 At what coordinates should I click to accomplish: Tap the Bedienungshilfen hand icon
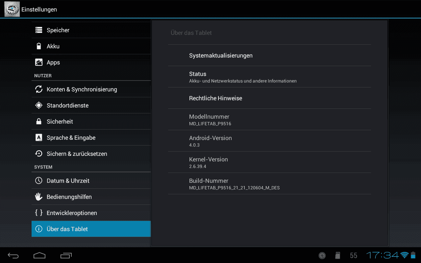click(x=39, y=197)
